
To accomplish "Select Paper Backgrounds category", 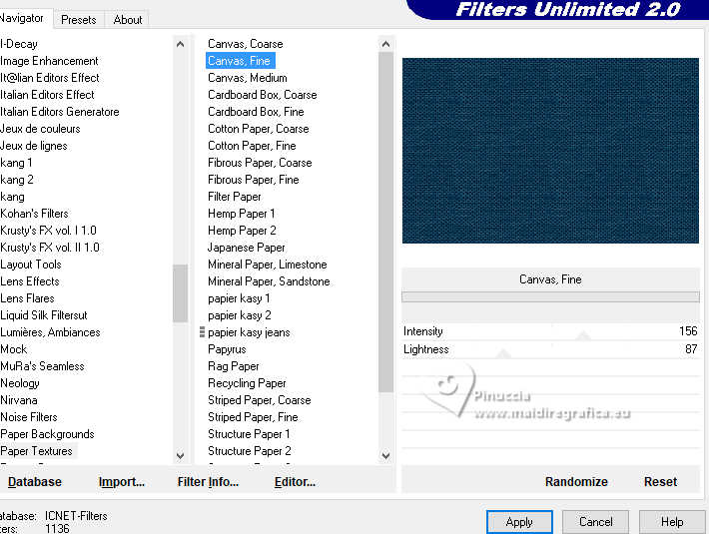I will (x=47, y=434).
